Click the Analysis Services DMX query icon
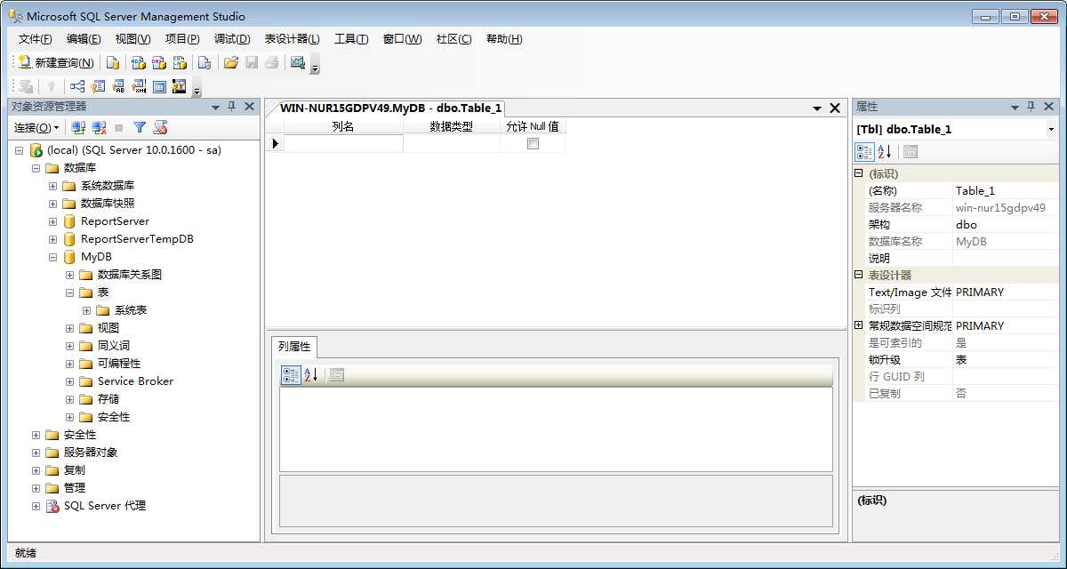The height and width of the screenshot is (569, 1067). 159,63
